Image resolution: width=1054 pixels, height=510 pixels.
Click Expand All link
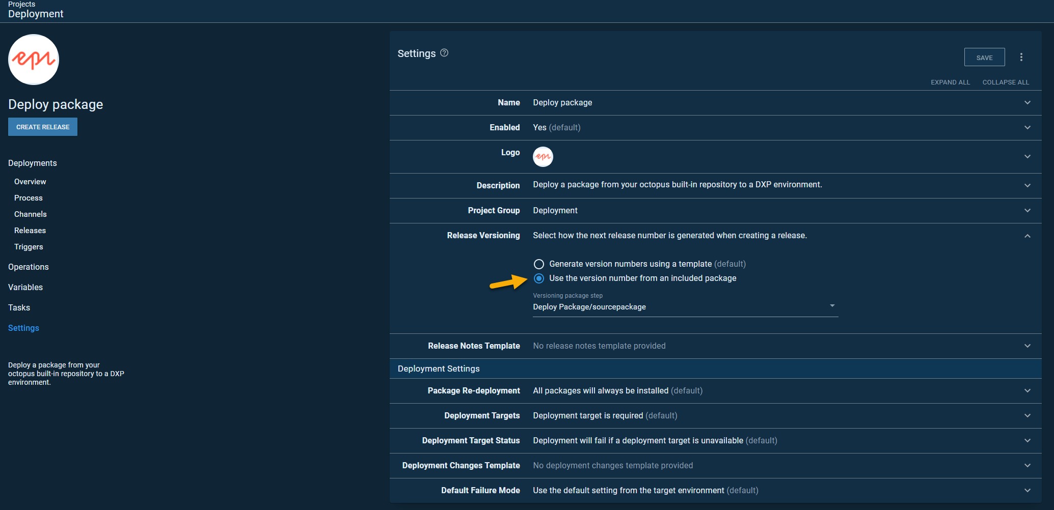pos(950,82)
